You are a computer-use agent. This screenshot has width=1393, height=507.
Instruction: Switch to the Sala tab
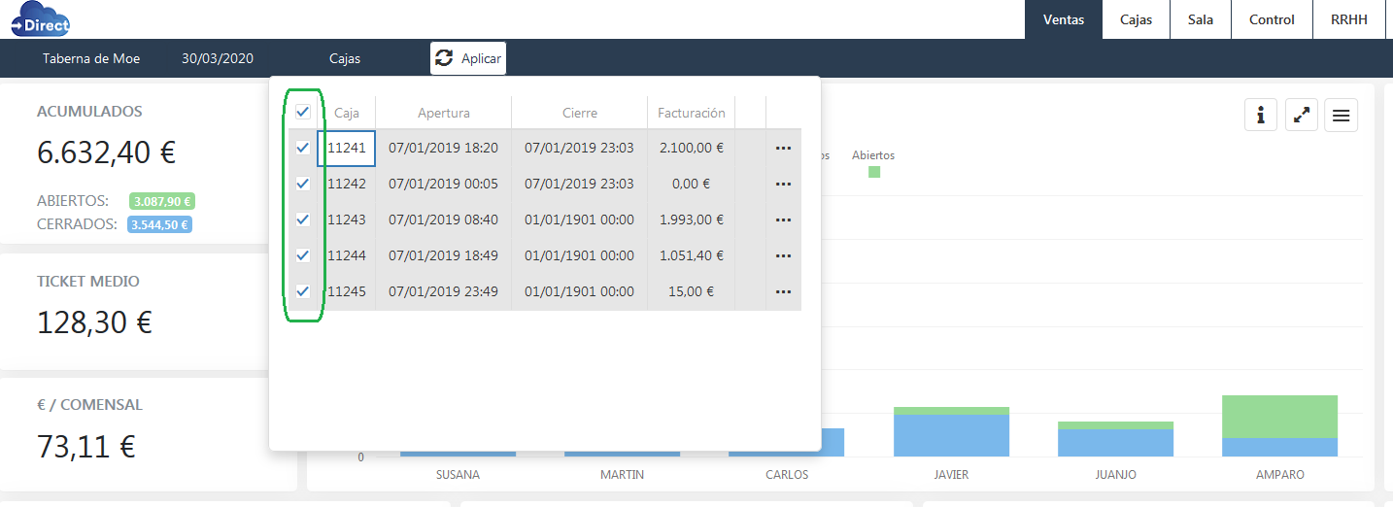[1201, 19]
